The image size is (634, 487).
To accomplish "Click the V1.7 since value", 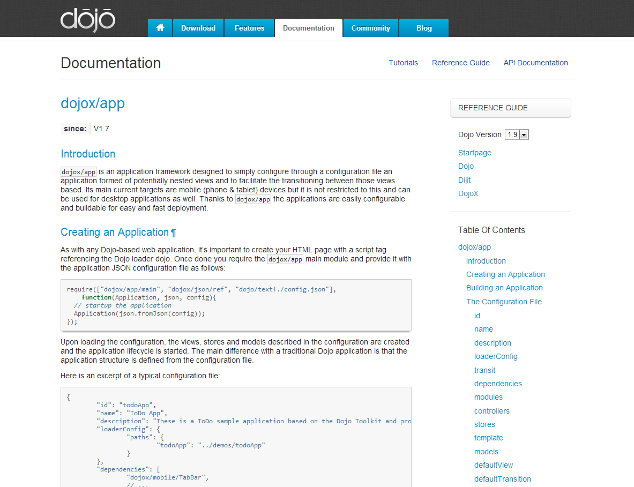I will point(101,129).
